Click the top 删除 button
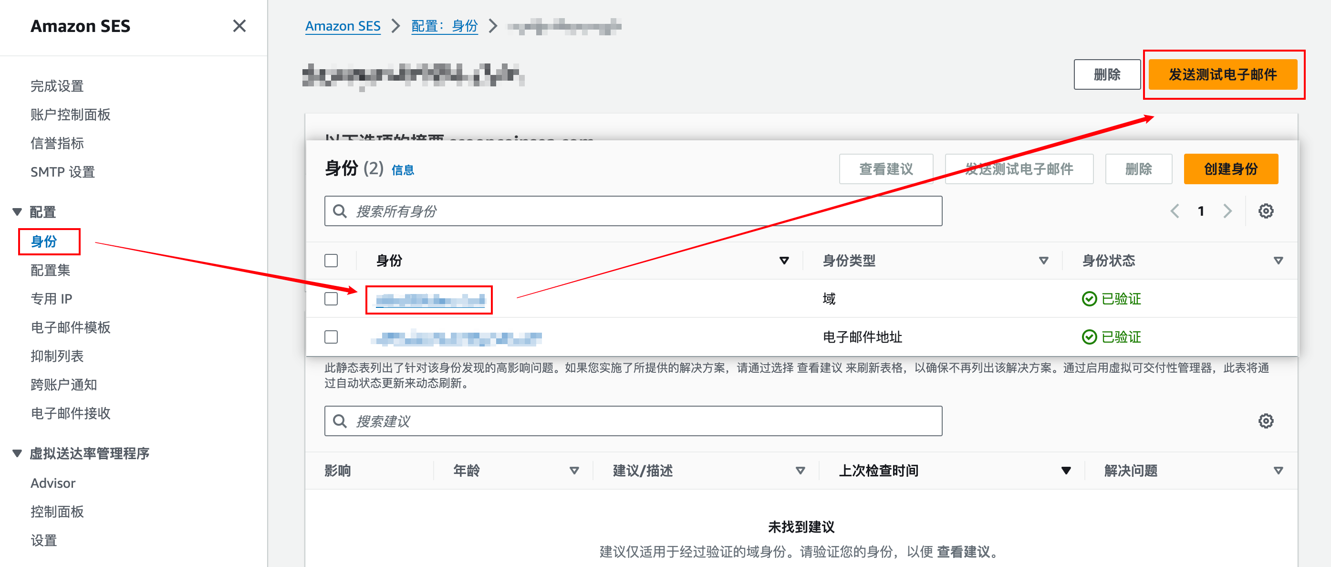Screen dimensions: 1331x567 click(1107, 74)
